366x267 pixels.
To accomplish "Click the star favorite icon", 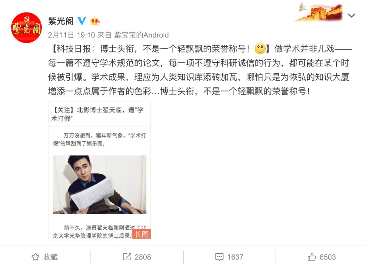I will coord(36,257).
